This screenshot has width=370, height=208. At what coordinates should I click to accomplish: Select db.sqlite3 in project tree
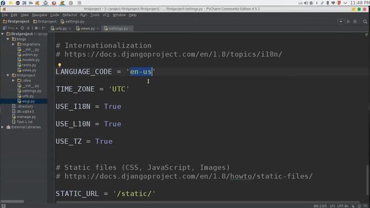23,112
